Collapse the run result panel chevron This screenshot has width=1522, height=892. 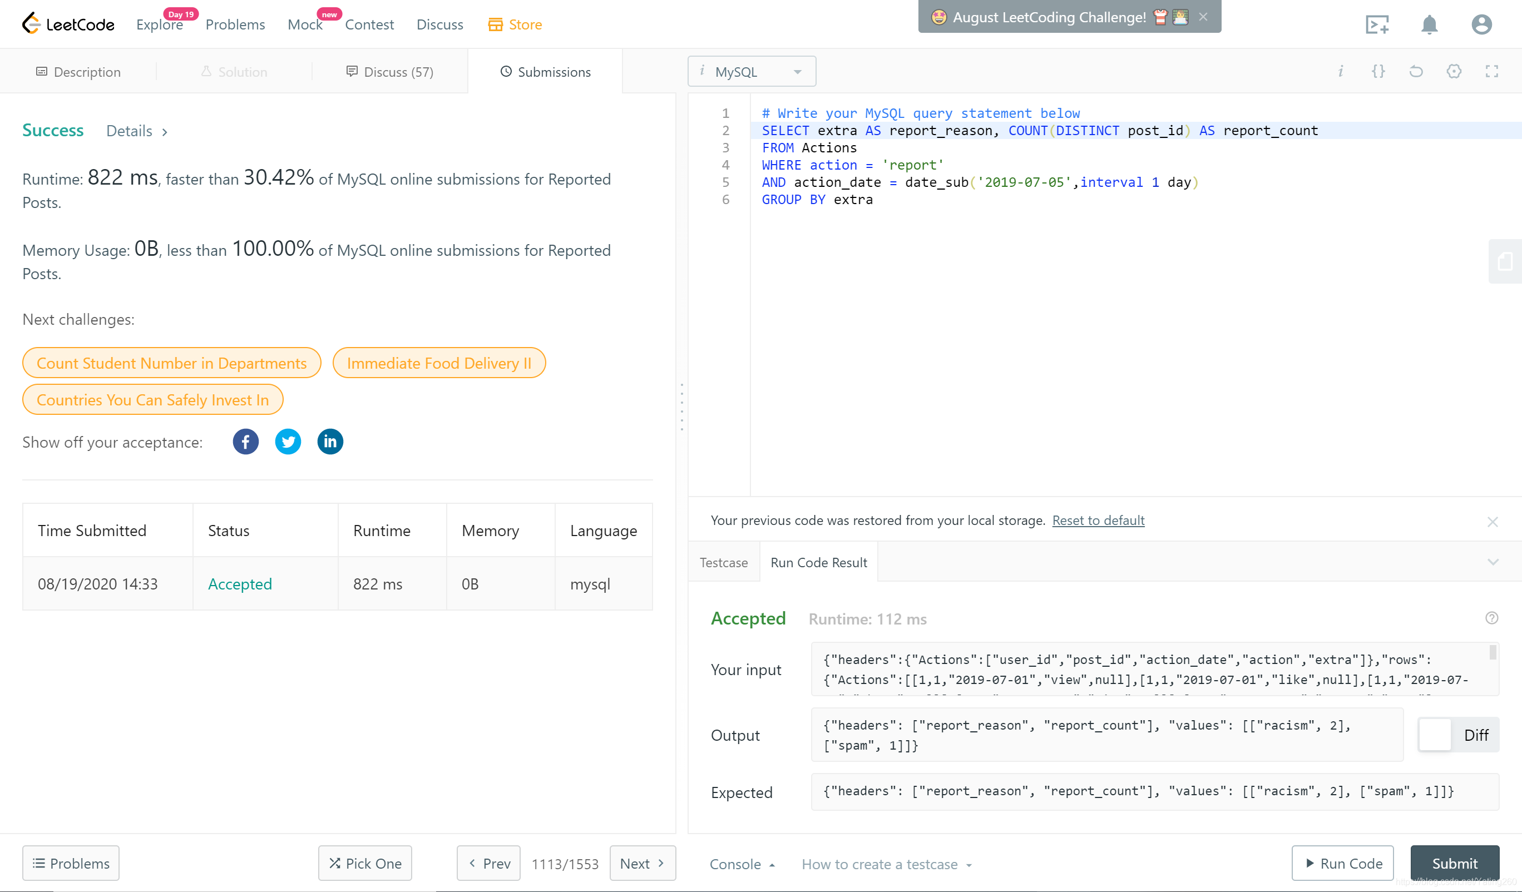1493,562
